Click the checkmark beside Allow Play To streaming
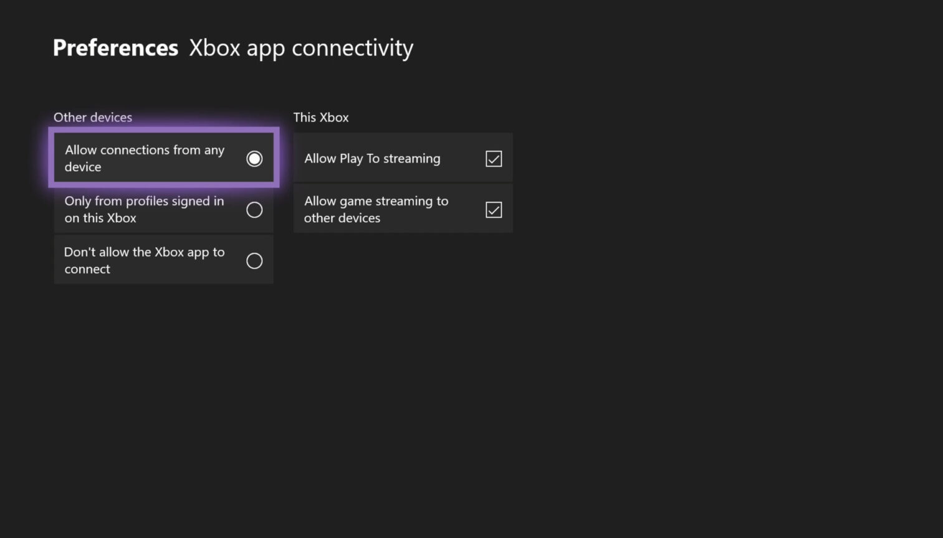Viewport: 943px width, 538px height. click(493, 159)
